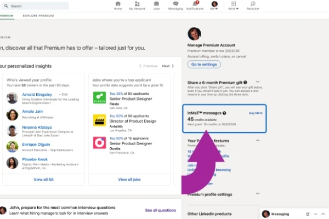The image size is (329, 219).
Task: Expand Share a 6-month Premium gift section
Action: 258,82
